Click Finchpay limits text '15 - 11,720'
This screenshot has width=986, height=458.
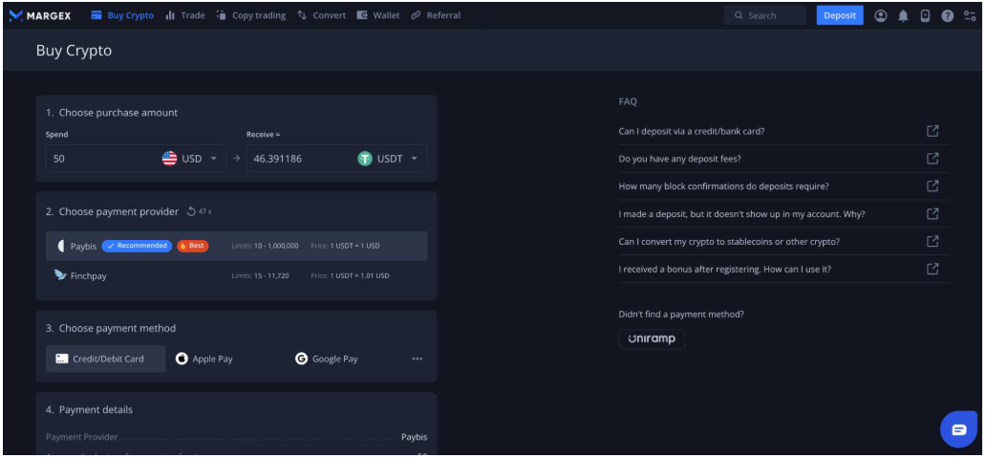click(271, 275)
